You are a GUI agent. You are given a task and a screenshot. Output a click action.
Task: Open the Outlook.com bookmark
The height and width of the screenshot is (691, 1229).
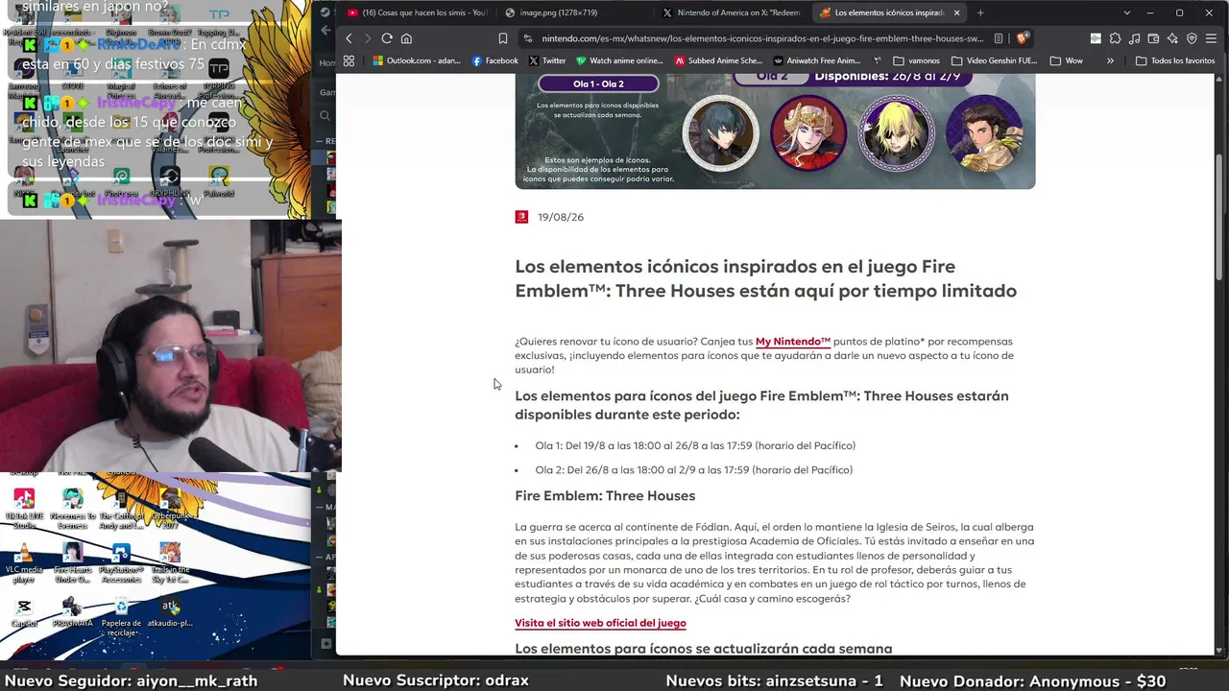417,60
